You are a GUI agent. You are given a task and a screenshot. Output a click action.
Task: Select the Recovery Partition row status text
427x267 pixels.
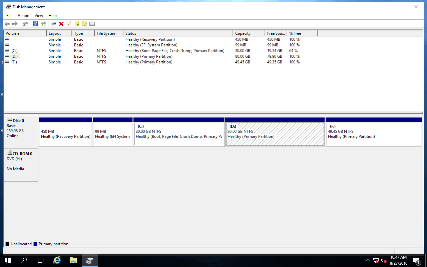tap(150, 39)
